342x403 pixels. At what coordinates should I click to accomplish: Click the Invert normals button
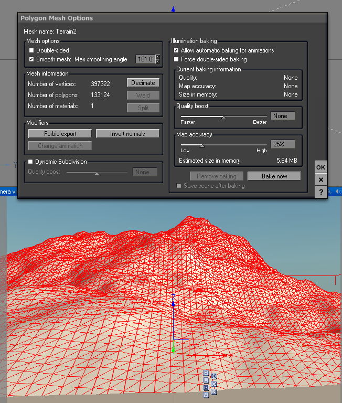click(x=127, y=134)
